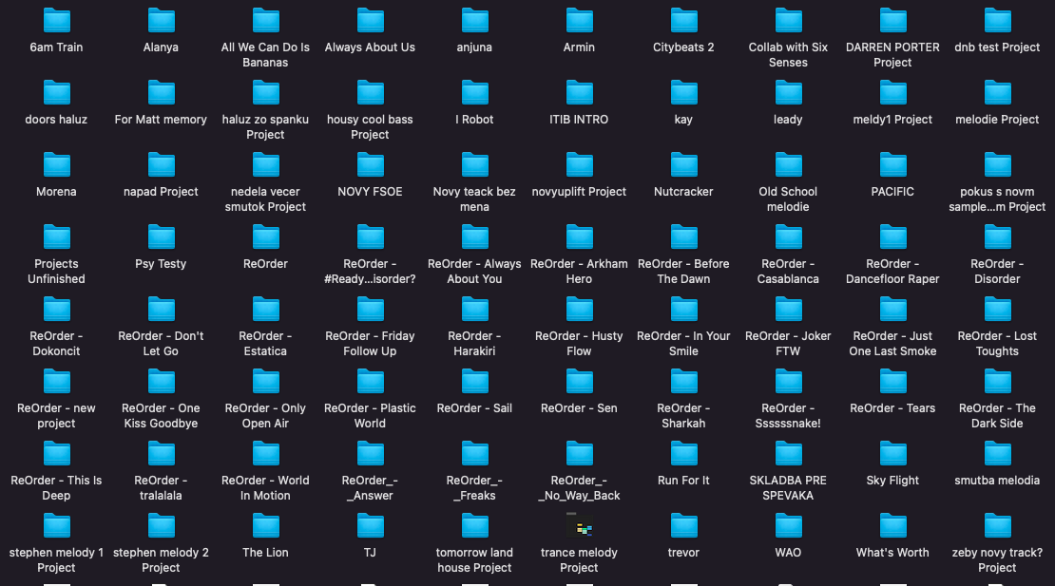
Task: Select the 'ReOrder - Estatica' folder name
Action: coord(266,344)
